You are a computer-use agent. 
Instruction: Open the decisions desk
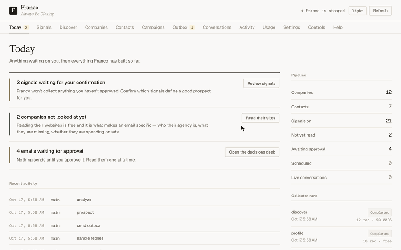252,152
